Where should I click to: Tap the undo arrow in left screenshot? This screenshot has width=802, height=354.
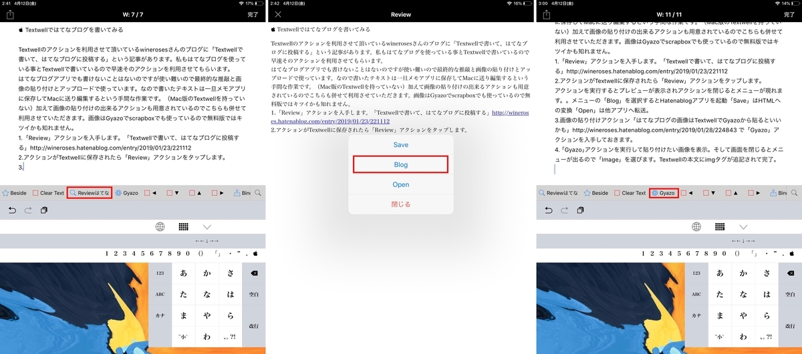point(12,210)
